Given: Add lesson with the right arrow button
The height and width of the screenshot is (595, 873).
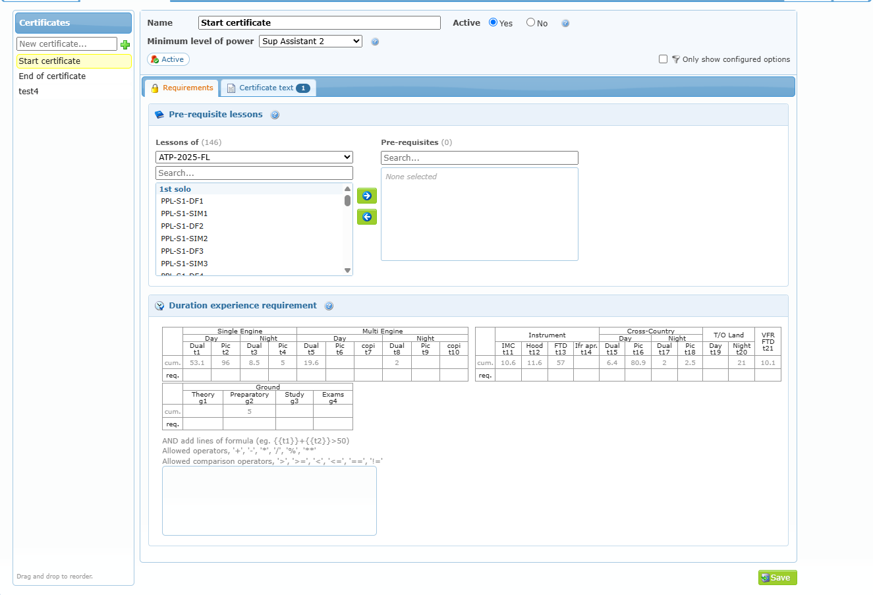Looking at the screenshot, I should (x=367, y=196).
